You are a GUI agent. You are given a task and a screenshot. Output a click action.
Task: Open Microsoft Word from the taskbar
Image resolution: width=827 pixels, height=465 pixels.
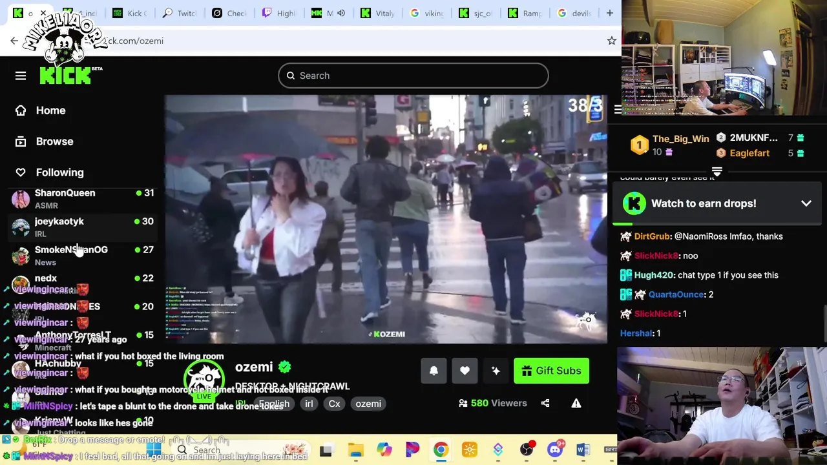(582, 450)
